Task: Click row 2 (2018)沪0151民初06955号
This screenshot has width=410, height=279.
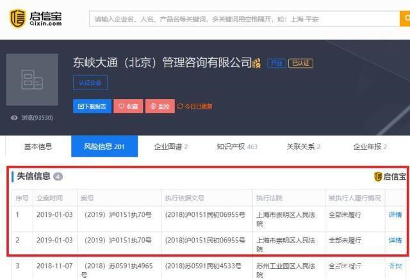Action: tap(205, 240)
